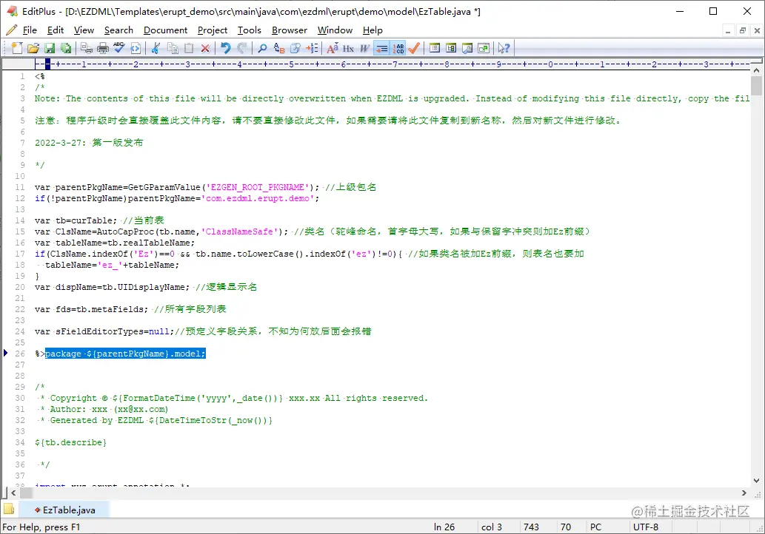Click the column ruler above the editor
Viewport: 765px width, 534px height.
392,64
